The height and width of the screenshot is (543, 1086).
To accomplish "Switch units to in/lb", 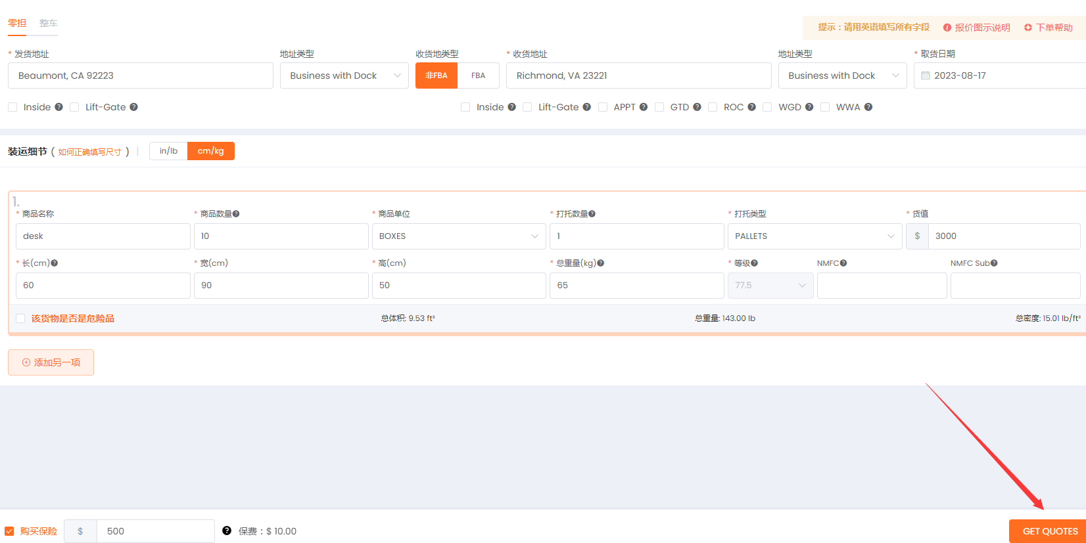I will point(168,151).
